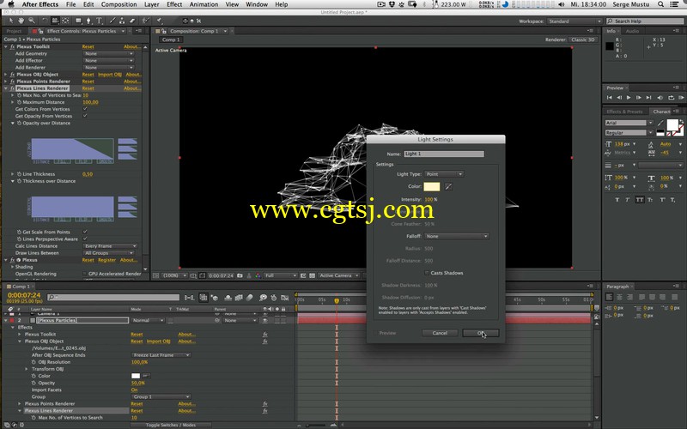Toggle Lines Perspective Aware checkbox
The height and width of the screenshot is (429, 687).
click(x=85, y=239)
